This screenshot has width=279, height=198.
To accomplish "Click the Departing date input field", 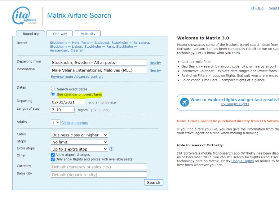I will pyautogui.click(x=68, y=102).
